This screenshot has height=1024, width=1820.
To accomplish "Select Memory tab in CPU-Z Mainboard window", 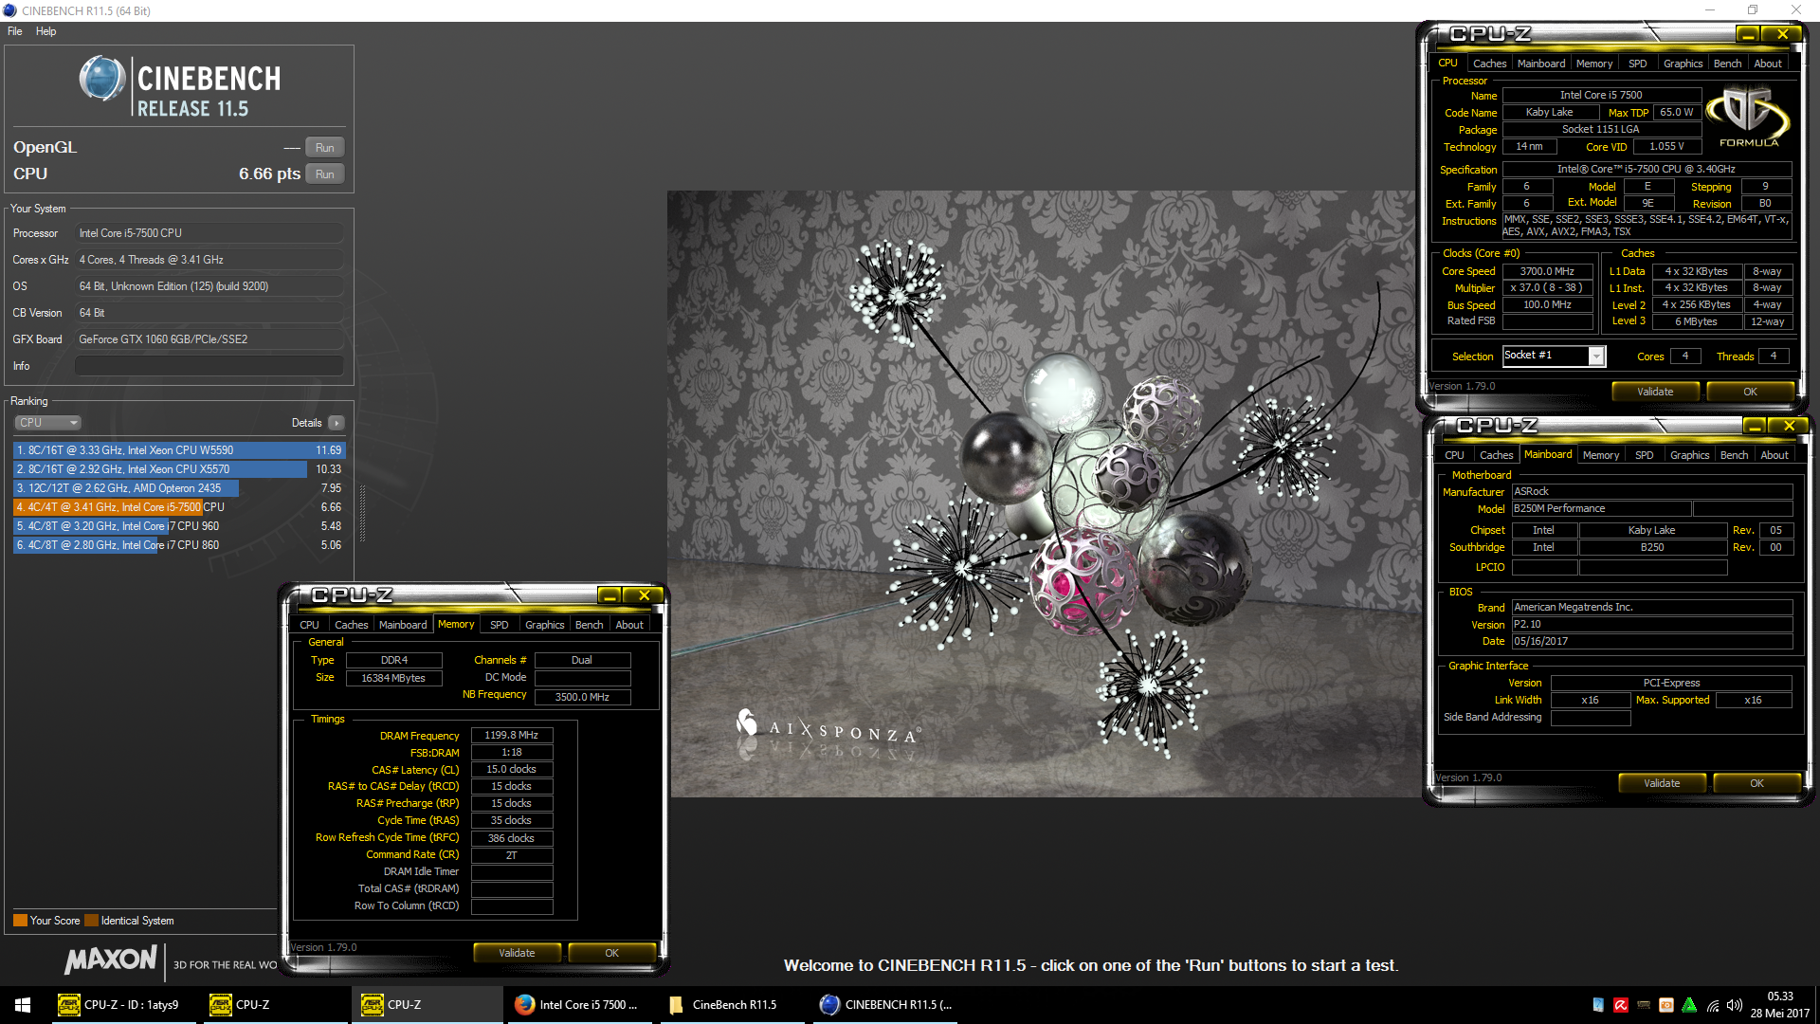I will pos(1601,455).
